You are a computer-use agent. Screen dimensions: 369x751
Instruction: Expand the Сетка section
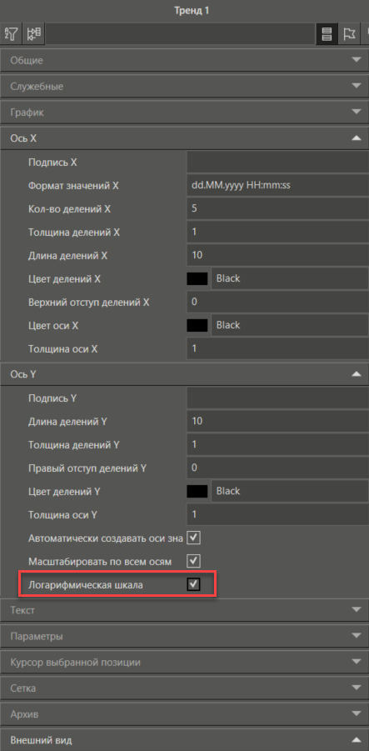(x=184, y=688)
